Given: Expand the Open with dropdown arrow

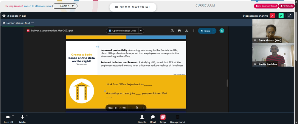Looking at the screenshot, I should [141, 31].
